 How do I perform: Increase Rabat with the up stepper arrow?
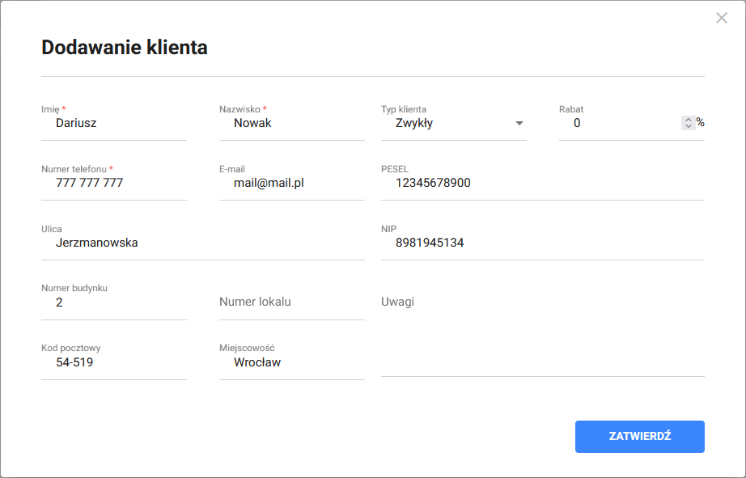click(x=689, y=120)
